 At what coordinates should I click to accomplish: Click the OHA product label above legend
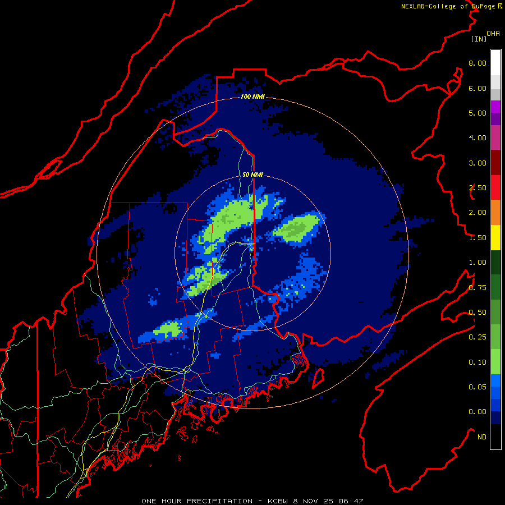(x=493, y=34)
